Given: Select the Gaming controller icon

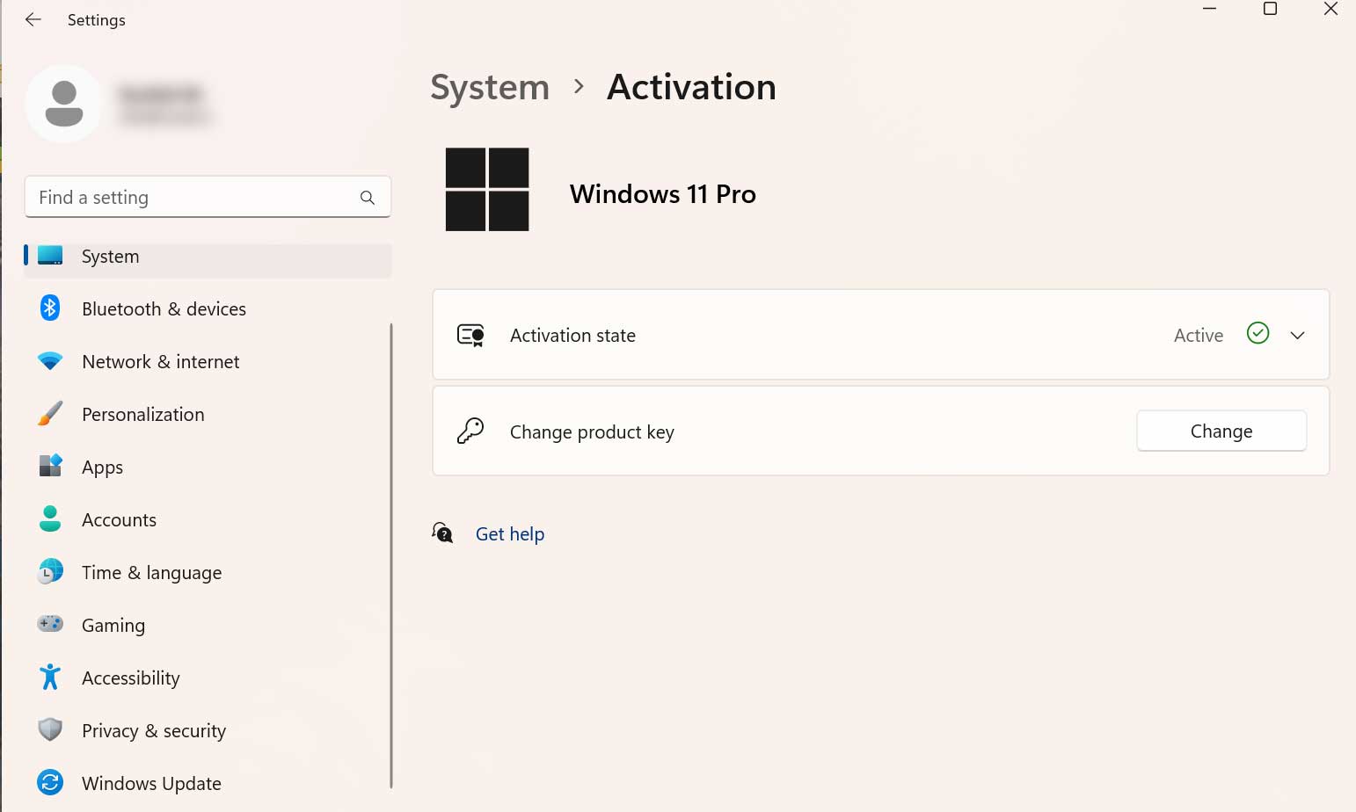Looking at the screenshot, I should (50, 624).
